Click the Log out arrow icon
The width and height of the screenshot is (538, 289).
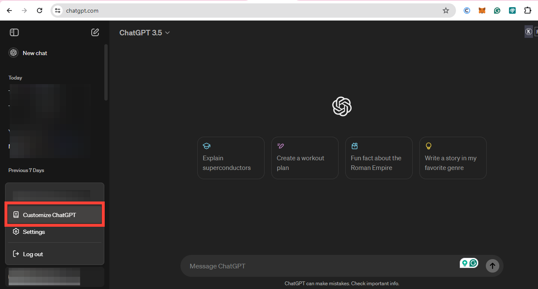pos(16,254)
